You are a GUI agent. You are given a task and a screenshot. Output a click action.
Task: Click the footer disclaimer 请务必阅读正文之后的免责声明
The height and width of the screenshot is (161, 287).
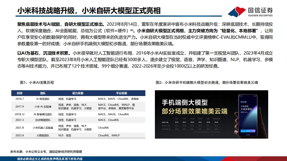(50, 159)
